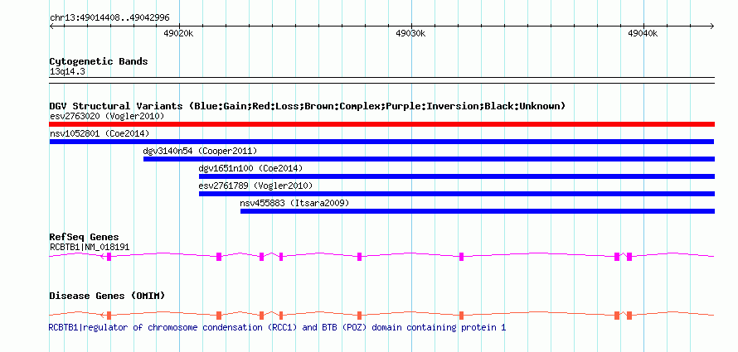
Task: Click the chr13:49014408..49042996 coordinate label
Action: 109,18
